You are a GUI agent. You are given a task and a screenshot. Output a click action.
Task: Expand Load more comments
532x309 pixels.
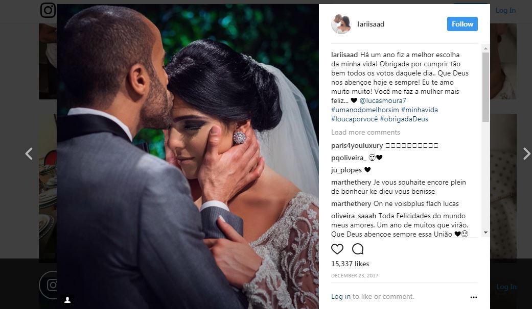tap(365, 133)
